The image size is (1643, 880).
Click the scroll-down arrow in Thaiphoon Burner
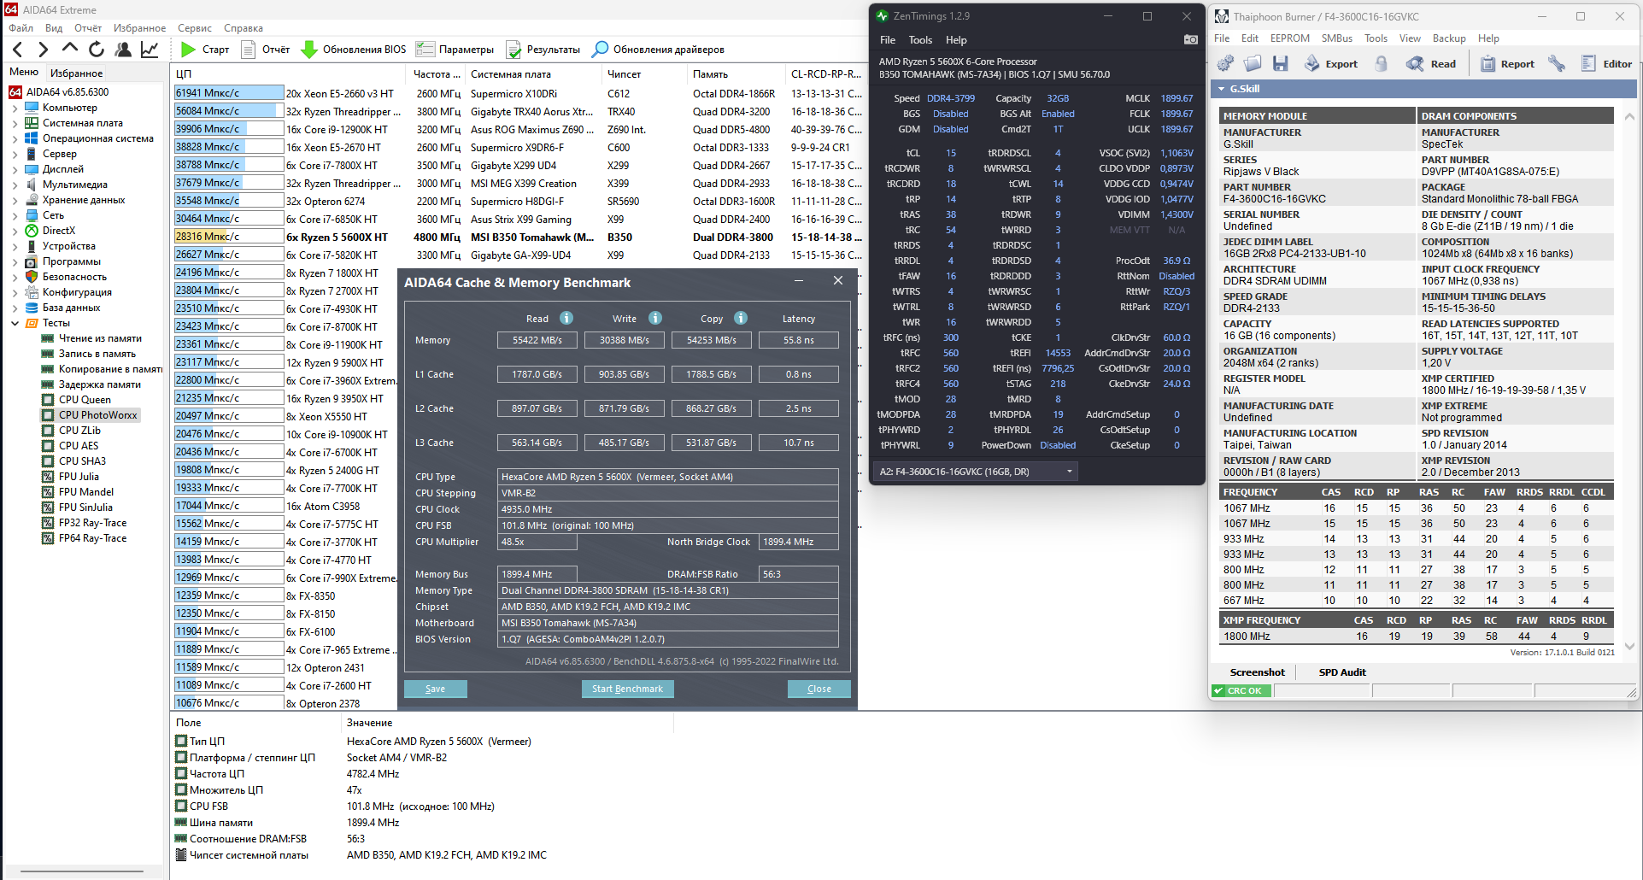[1629, 647]
